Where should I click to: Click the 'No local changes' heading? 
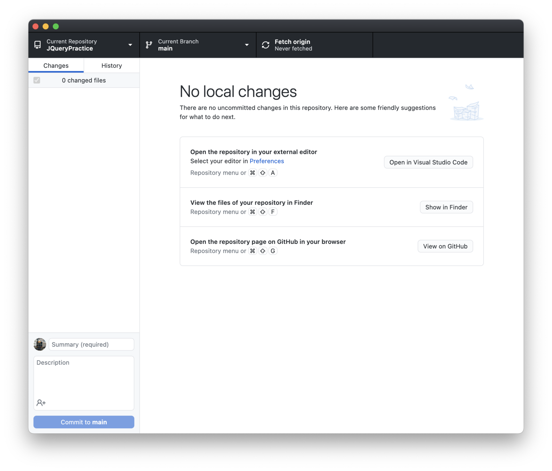(x=238, y=91)
